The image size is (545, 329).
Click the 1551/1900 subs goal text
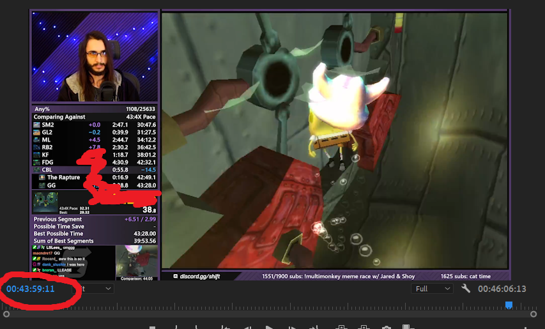tap(338, 277)
